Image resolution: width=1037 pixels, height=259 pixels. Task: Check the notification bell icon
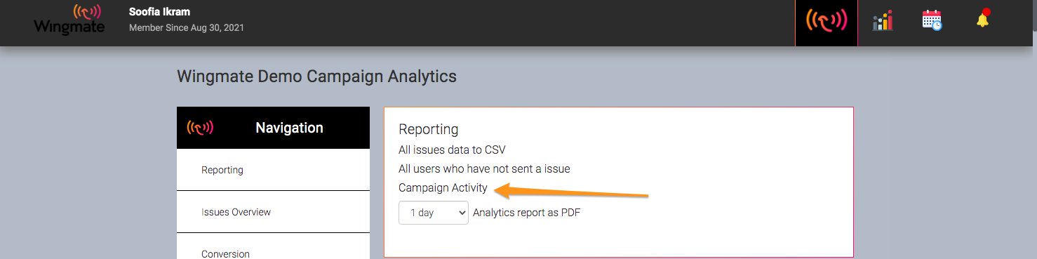[x=982, y=19]
